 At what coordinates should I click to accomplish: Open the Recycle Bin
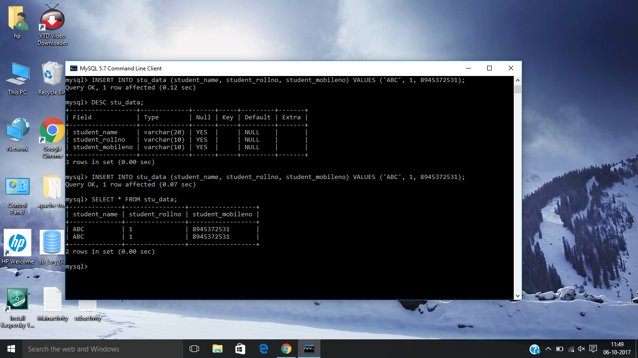[x=50, y=75]
